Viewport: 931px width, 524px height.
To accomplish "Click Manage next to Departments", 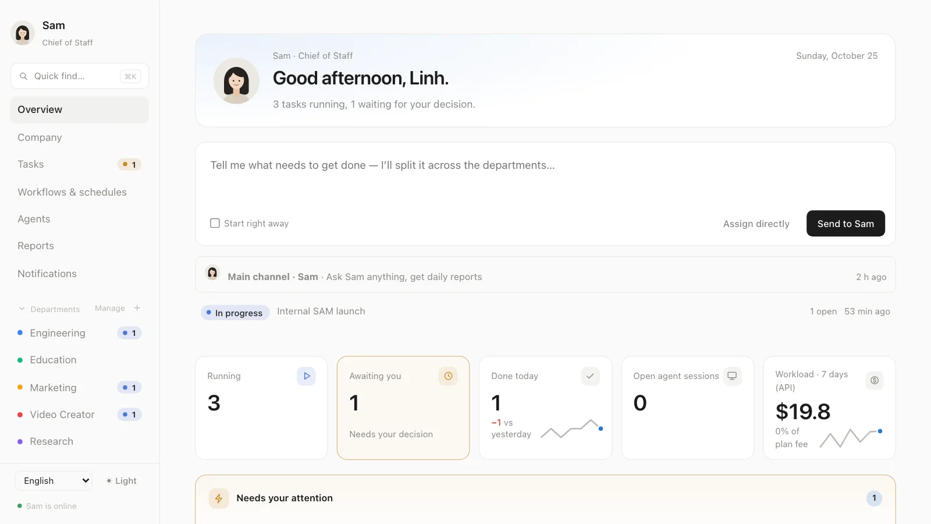I will click(110, 308).
